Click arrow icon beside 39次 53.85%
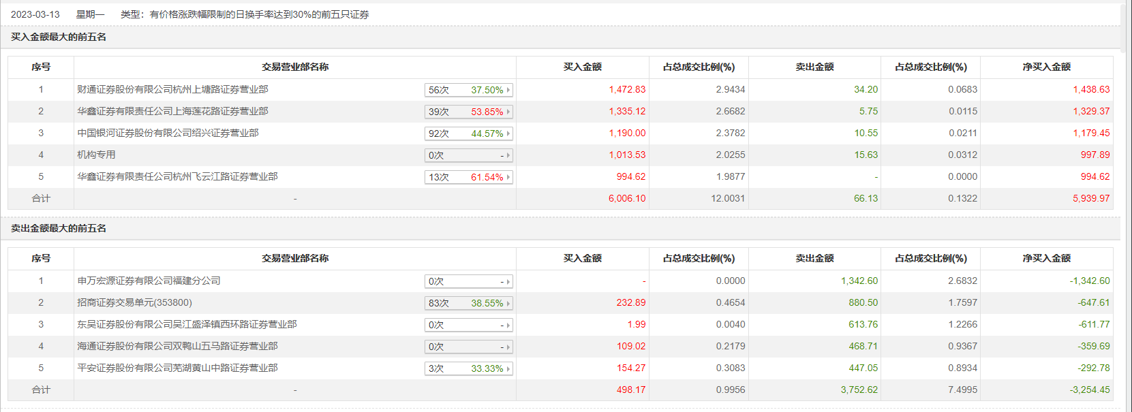1132x412 pixels. click(508, 112)
